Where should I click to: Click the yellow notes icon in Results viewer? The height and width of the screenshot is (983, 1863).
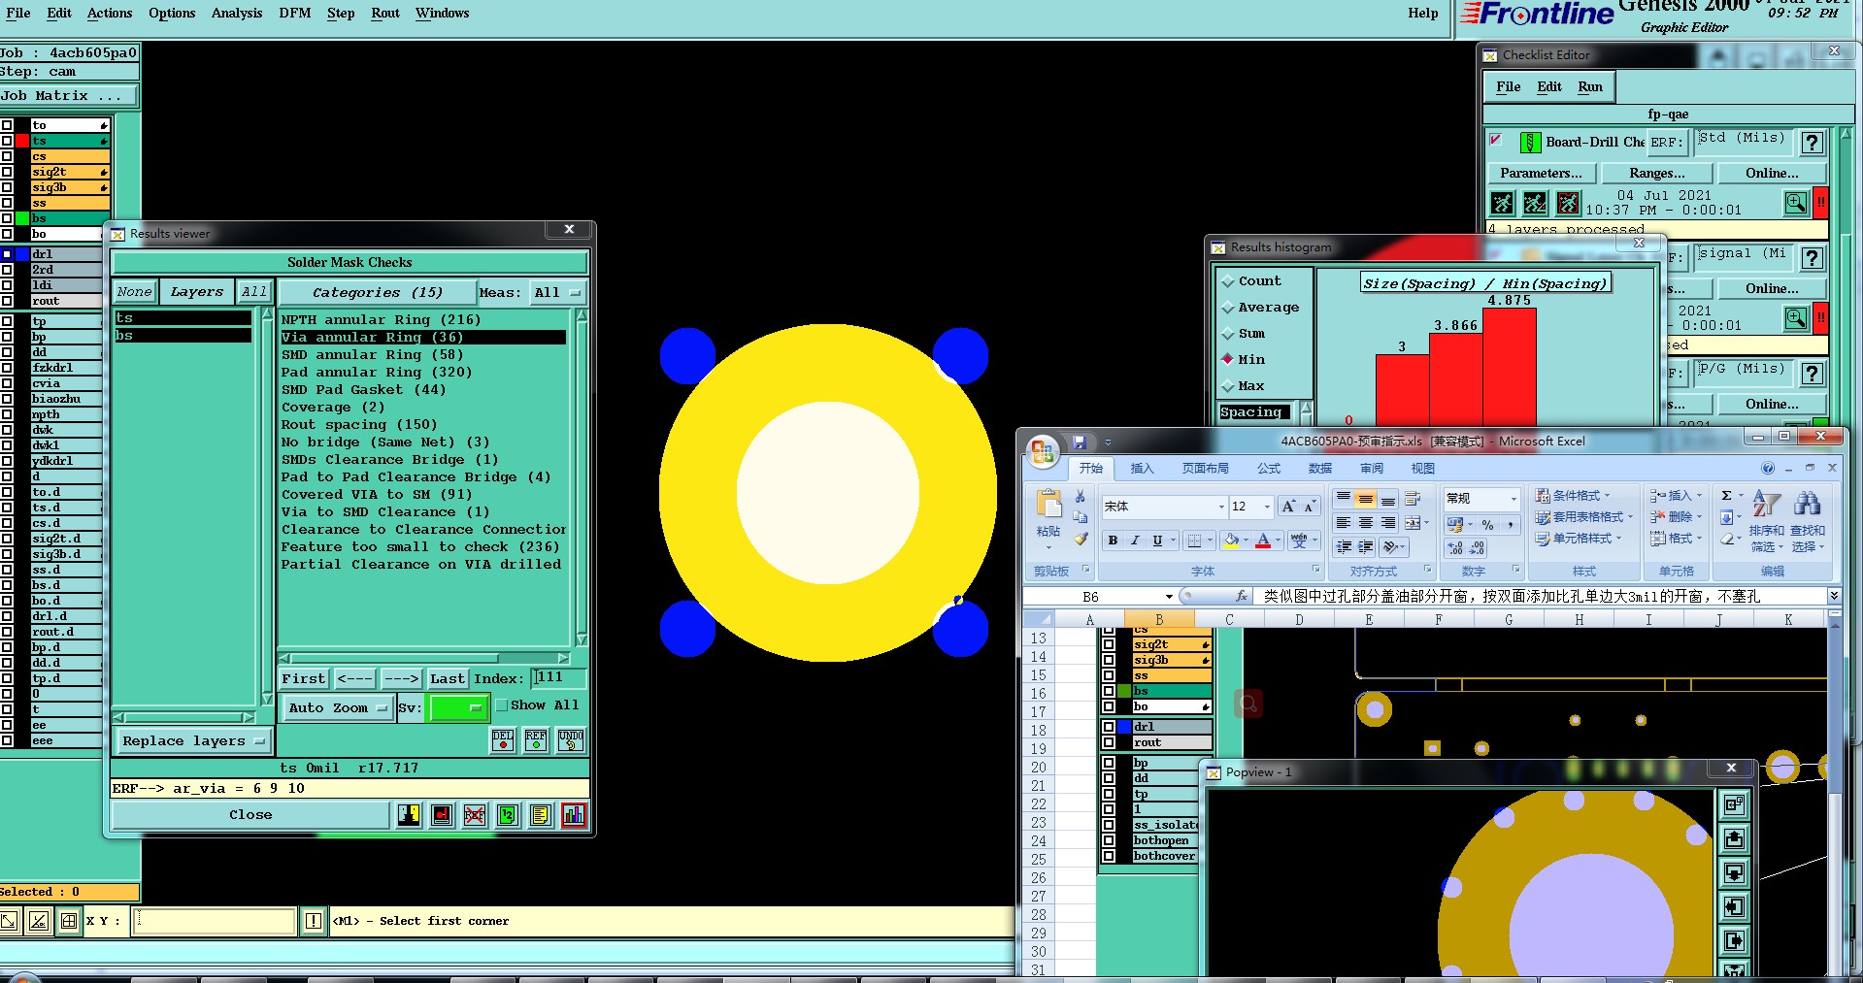pyautogui.click(x=541, y=815)
